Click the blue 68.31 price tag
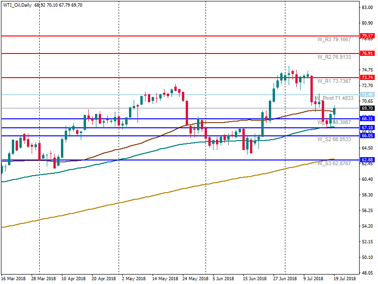This screenshot has width=378, height=284. (x=367, y=119)
